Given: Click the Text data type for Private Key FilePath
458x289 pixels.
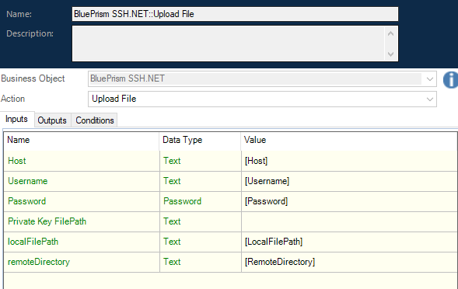Looking at the screenshot, I should click(201, 221).
